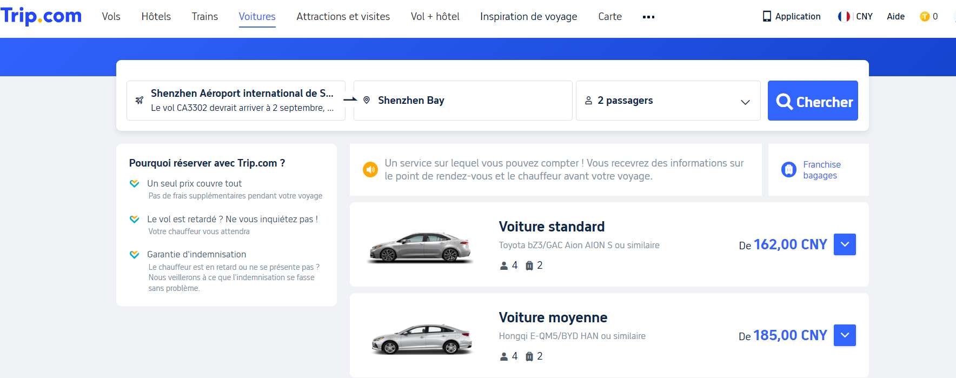The image size is (956, 378).
Task: Click the Application phone icon
Action: pos(767,17)
